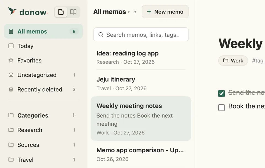Open the Jeju itinerary memo
Viewport: 265px width, 168px height.
click(x=141, y=84)
